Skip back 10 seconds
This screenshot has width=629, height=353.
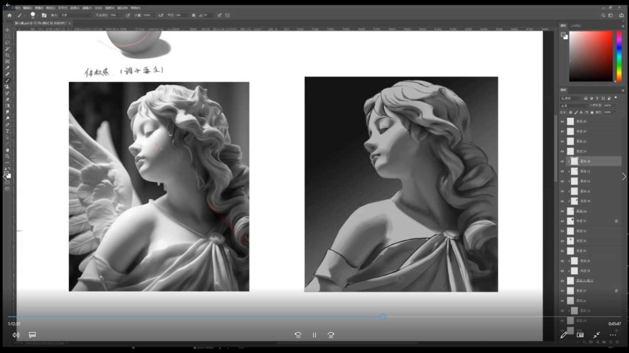(x=298, y=335)
